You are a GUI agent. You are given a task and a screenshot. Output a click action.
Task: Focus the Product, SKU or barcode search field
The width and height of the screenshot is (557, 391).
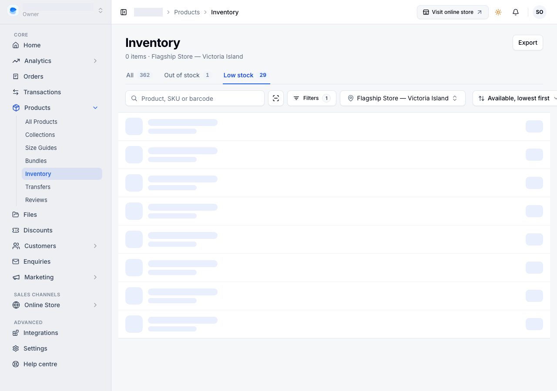point(195,98)
